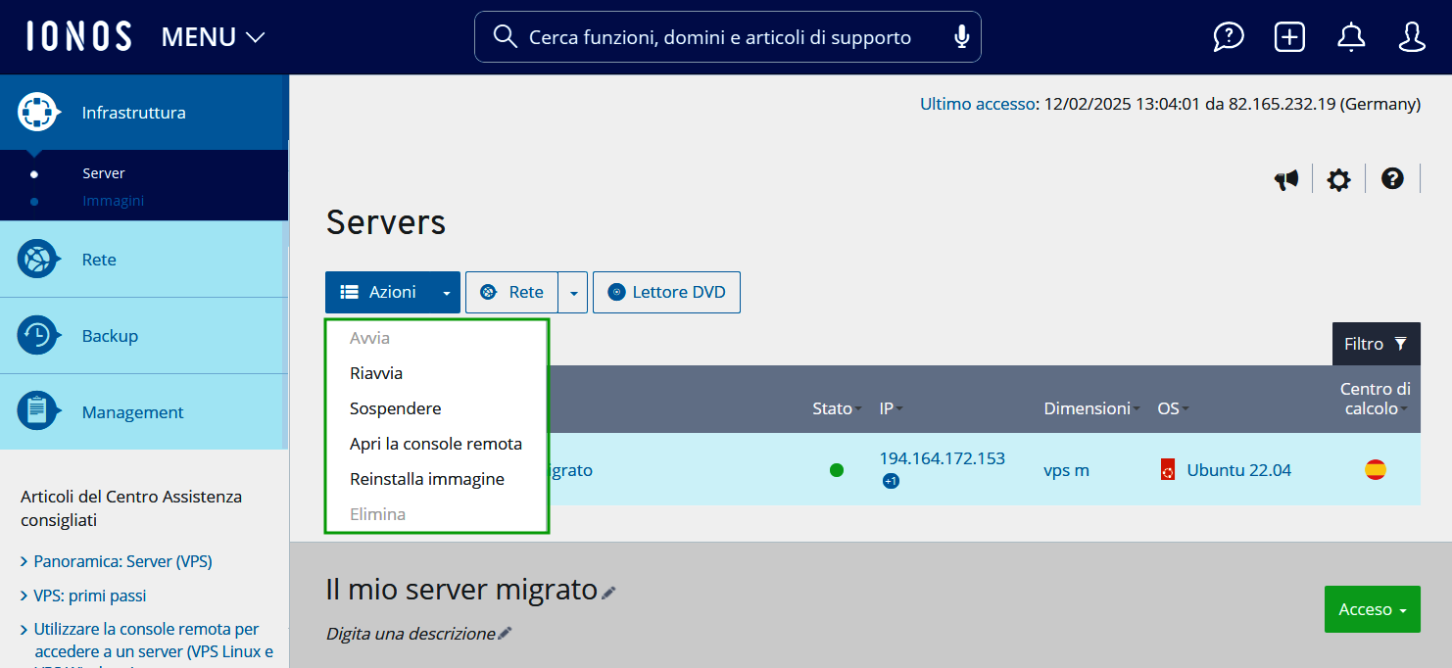Open the help chat bubble icon

tap(1228, 37)
